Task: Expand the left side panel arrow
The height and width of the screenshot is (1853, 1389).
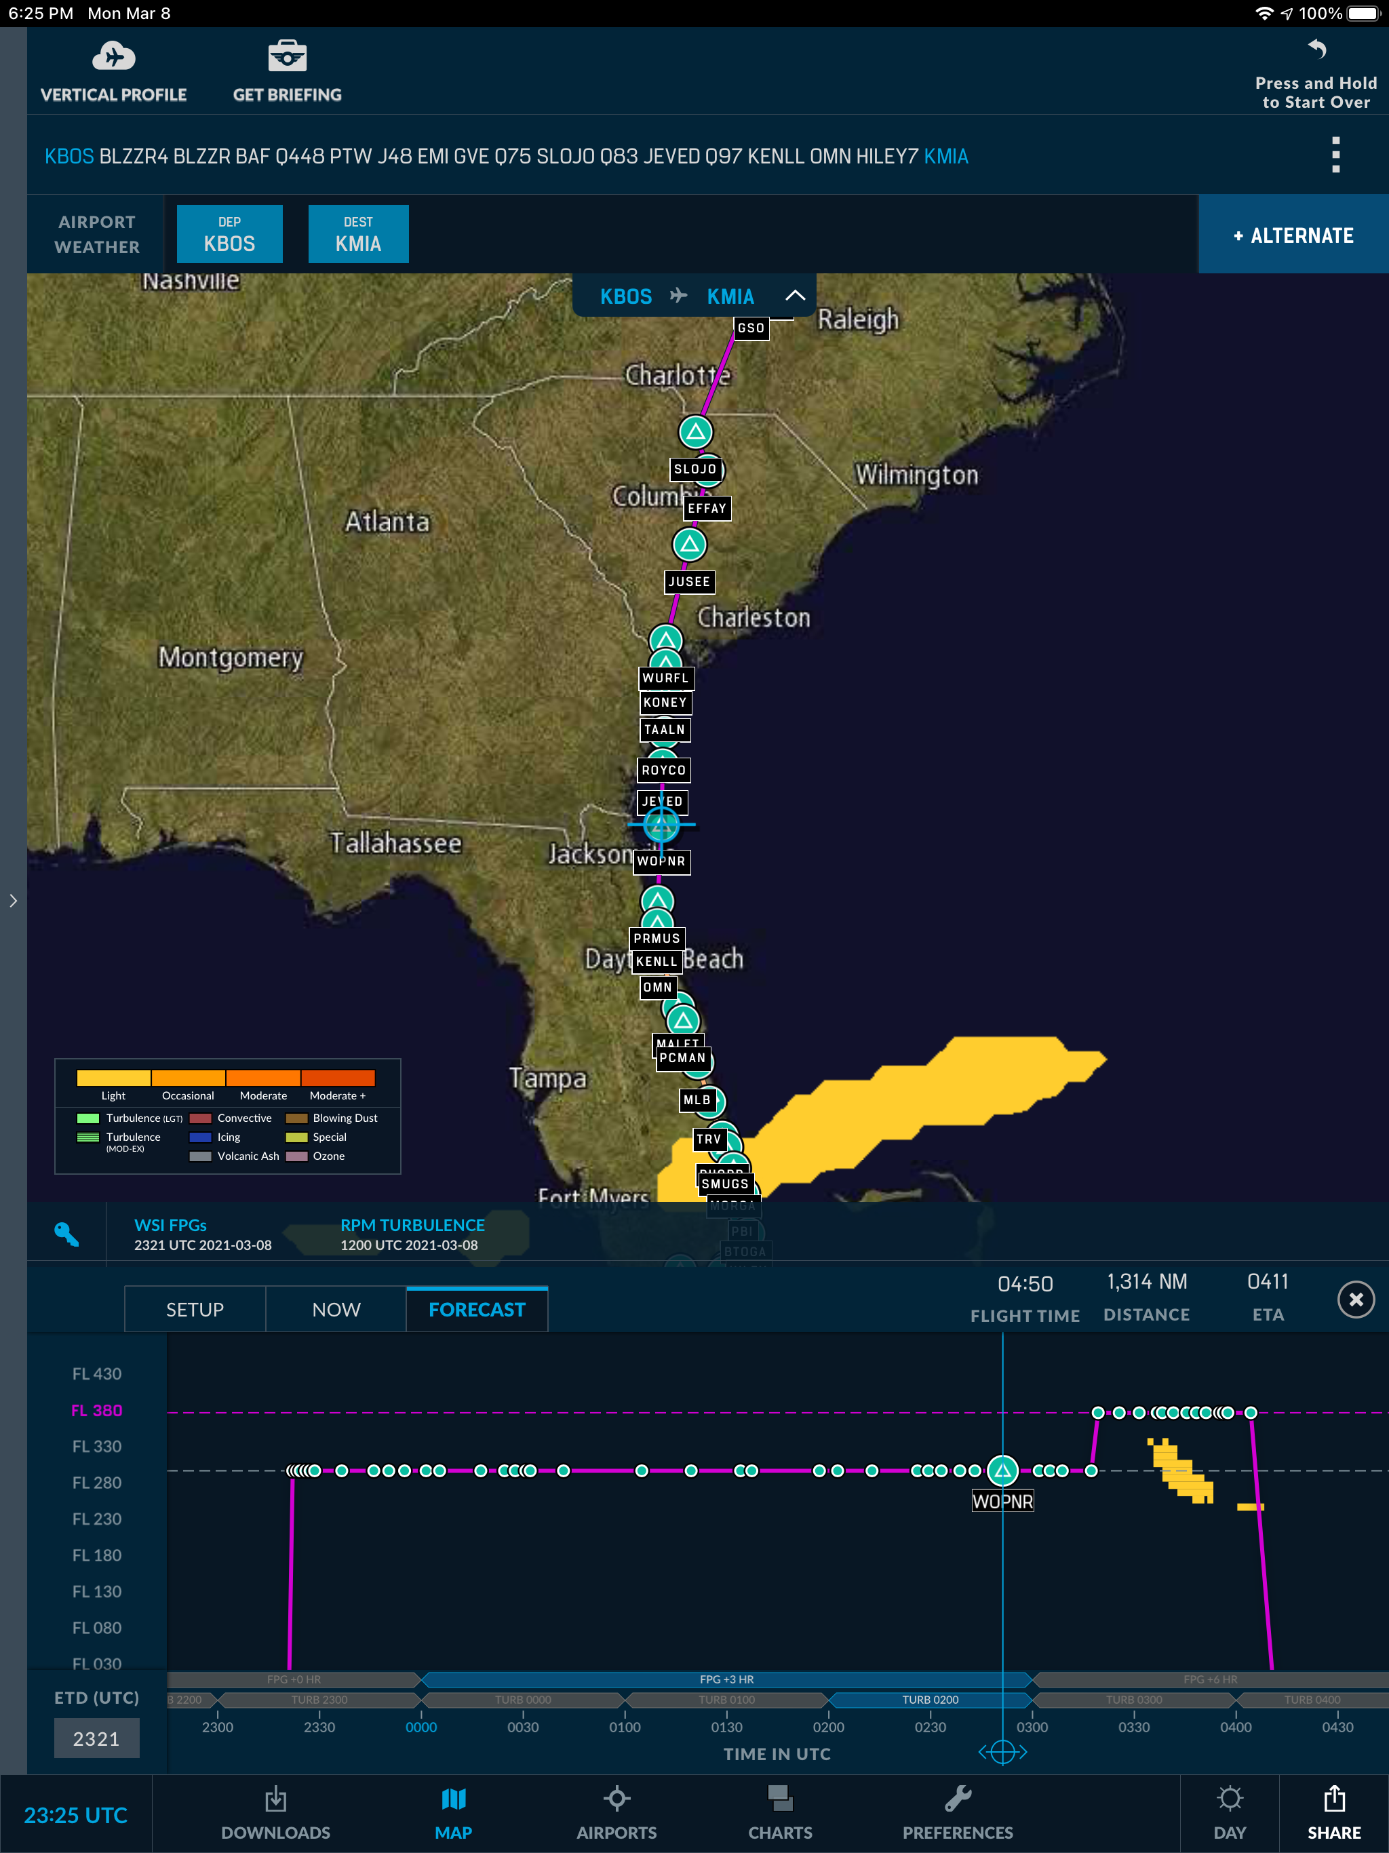Action: point(14,901)
